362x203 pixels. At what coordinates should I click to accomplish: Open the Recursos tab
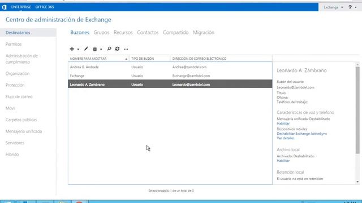point(123,33)
